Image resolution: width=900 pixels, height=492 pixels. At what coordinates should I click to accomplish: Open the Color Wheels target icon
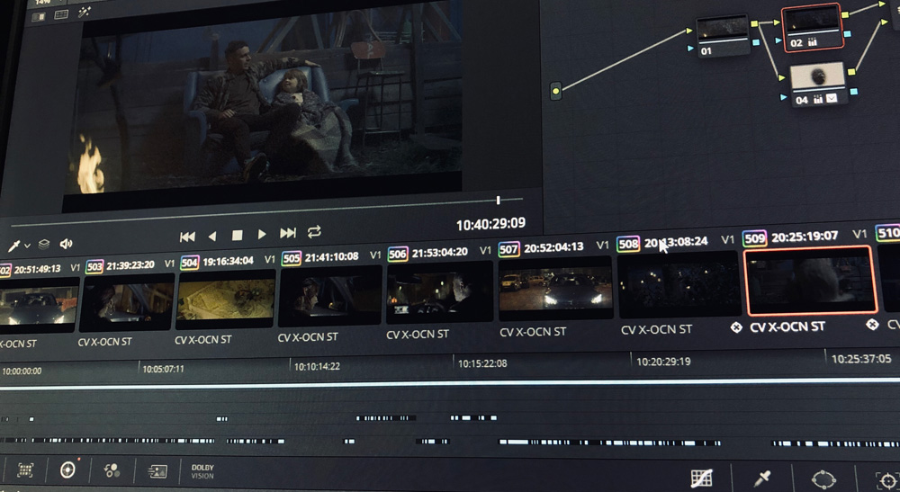coord(67,470)
